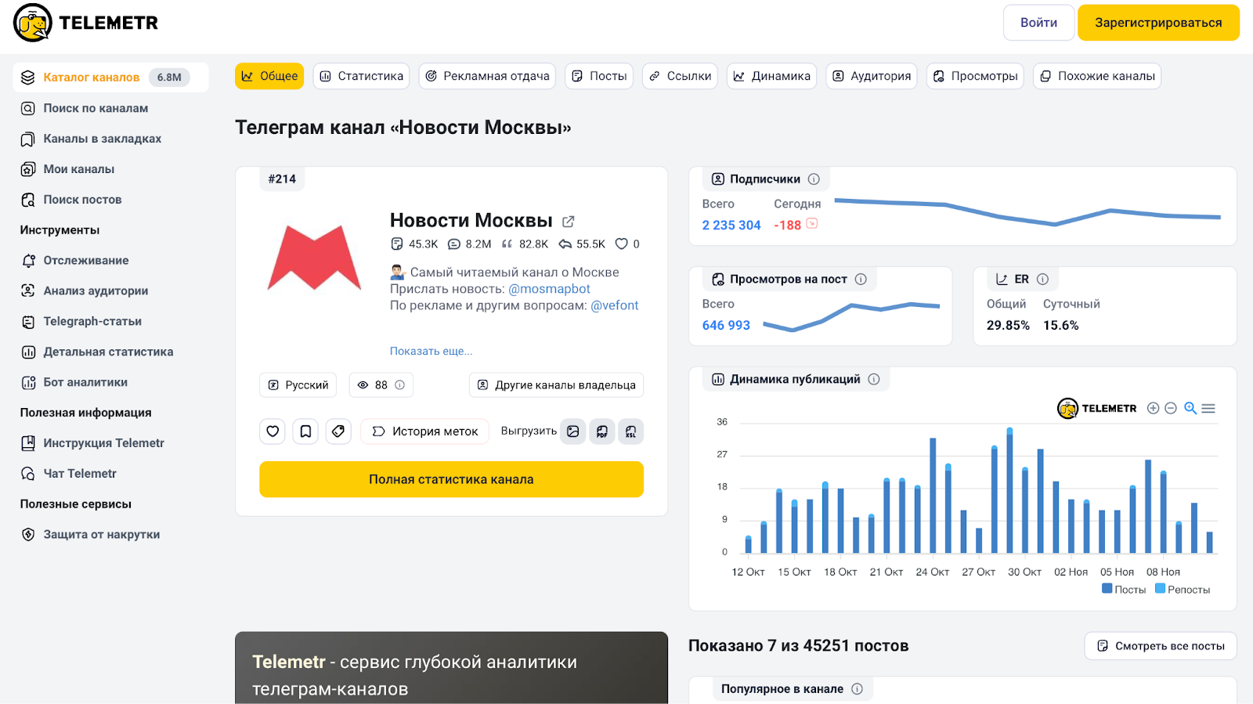Open the @mosmapbot link
The height and width of the screenshot is (704, 1253).
549,289
